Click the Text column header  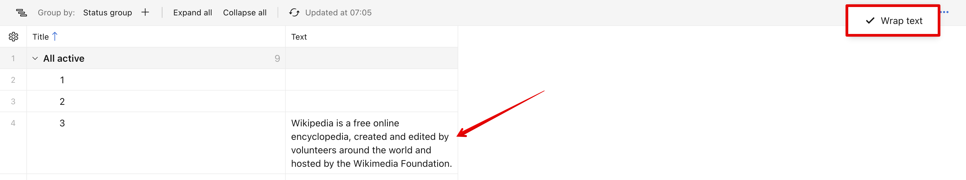[299, 37]
